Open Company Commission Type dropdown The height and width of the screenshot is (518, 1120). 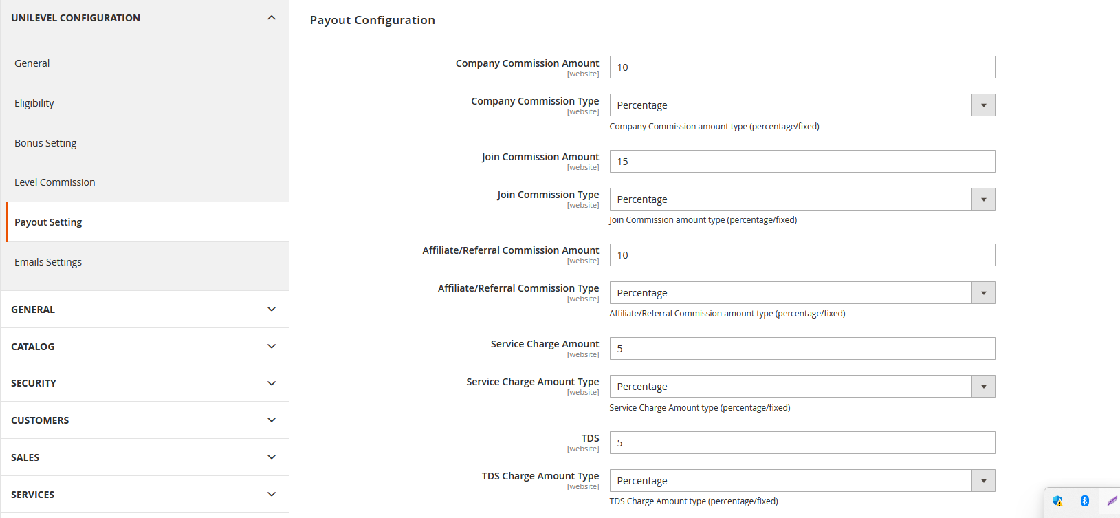pos(802,105)
